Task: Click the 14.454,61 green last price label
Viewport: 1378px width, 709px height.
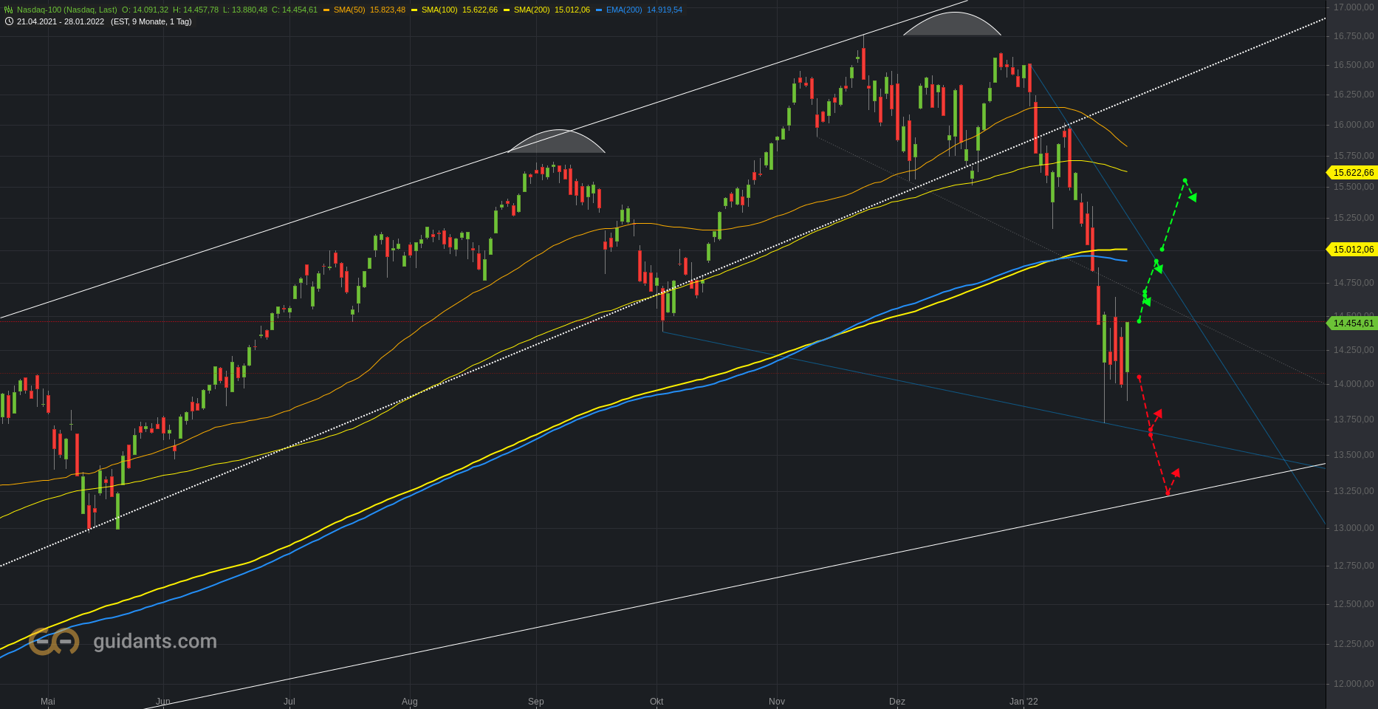Action: tap(1353, 323)
